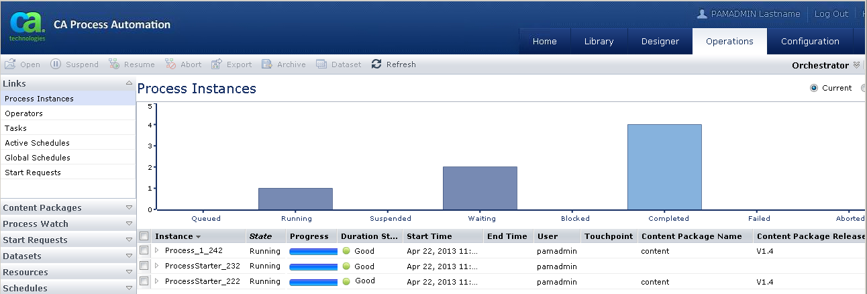Screen dimensions: 867x294
Task: Click Good status icon for Process_1_242
Action: pos(347,250)
